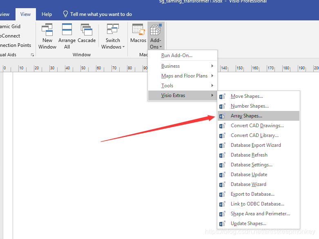Open Shape Area and Perimeter... item

click(x=259, y=214)
